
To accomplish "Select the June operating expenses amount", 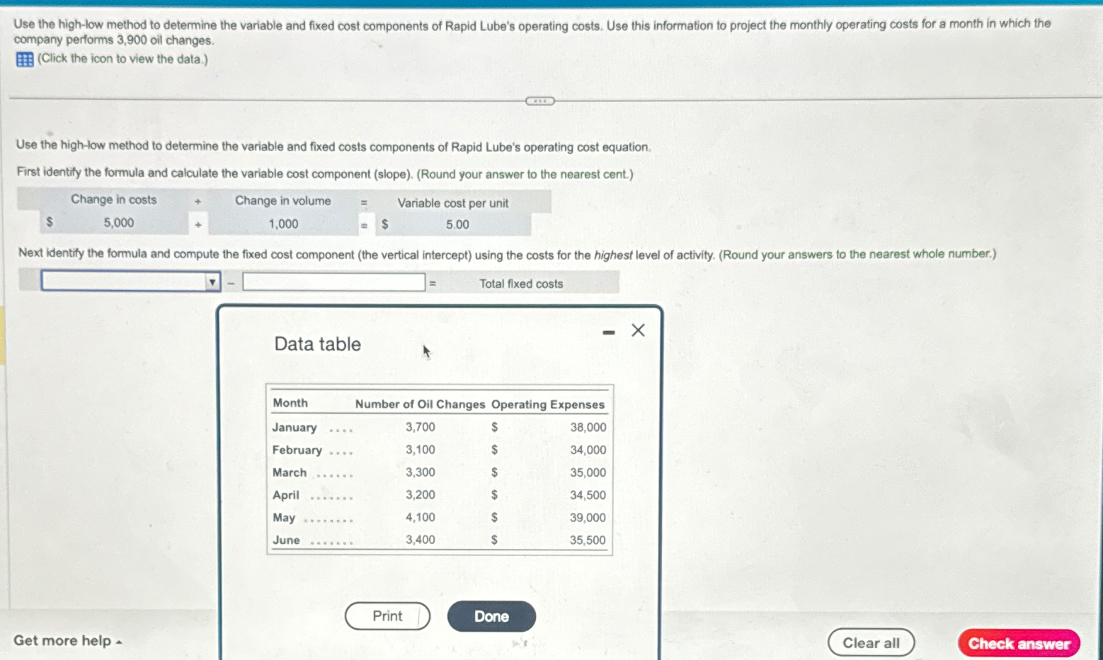I will pyautogui.click(x=588, y=540).
